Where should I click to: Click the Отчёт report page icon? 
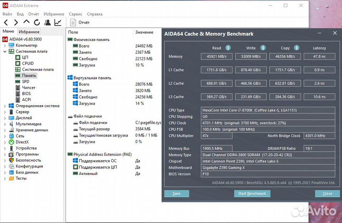click(73, 22)
